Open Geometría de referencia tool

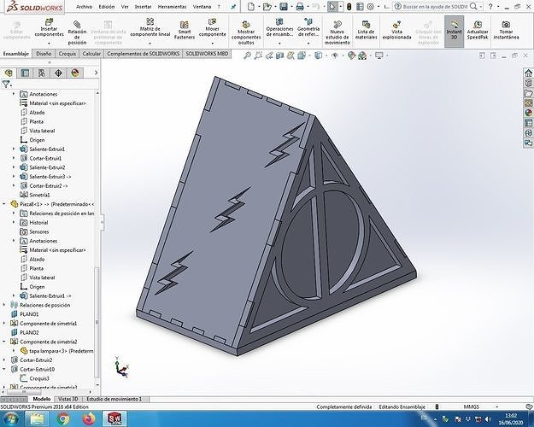point(308,27)
